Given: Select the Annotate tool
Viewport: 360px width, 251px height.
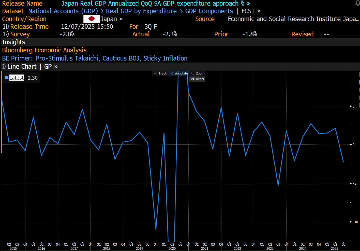Looking at the screenshot, I should point(179,73).
